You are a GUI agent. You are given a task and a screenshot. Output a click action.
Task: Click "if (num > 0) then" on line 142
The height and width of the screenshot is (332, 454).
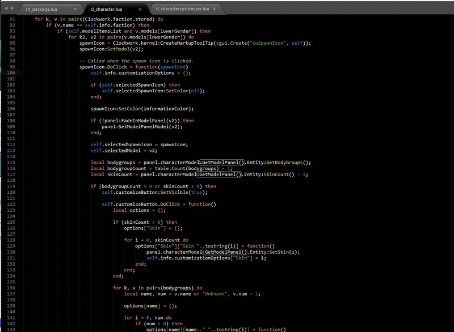click(159, 324)
